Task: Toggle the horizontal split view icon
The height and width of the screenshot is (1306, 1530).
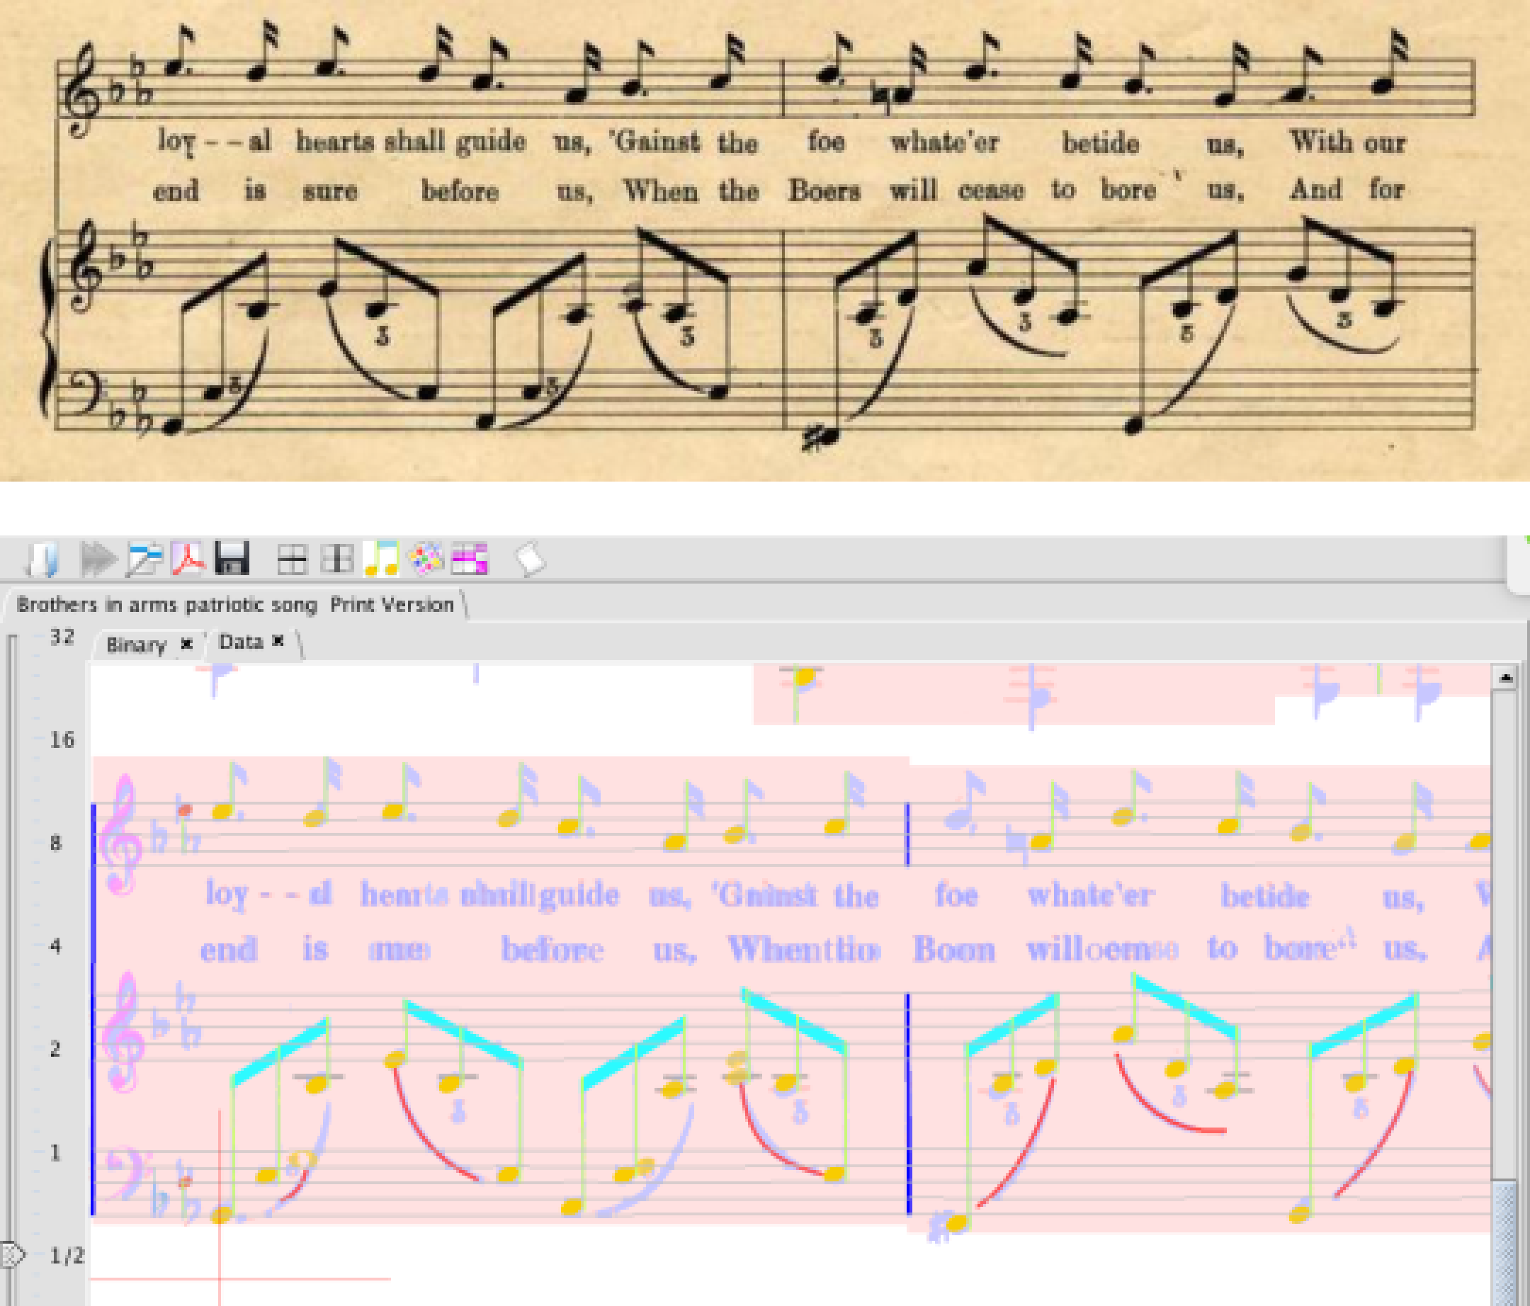Action: pyautogui.click(x=292, y=559)
